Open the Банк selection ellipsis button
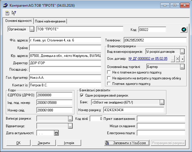The image size is (192, 152). click(162, 102)
